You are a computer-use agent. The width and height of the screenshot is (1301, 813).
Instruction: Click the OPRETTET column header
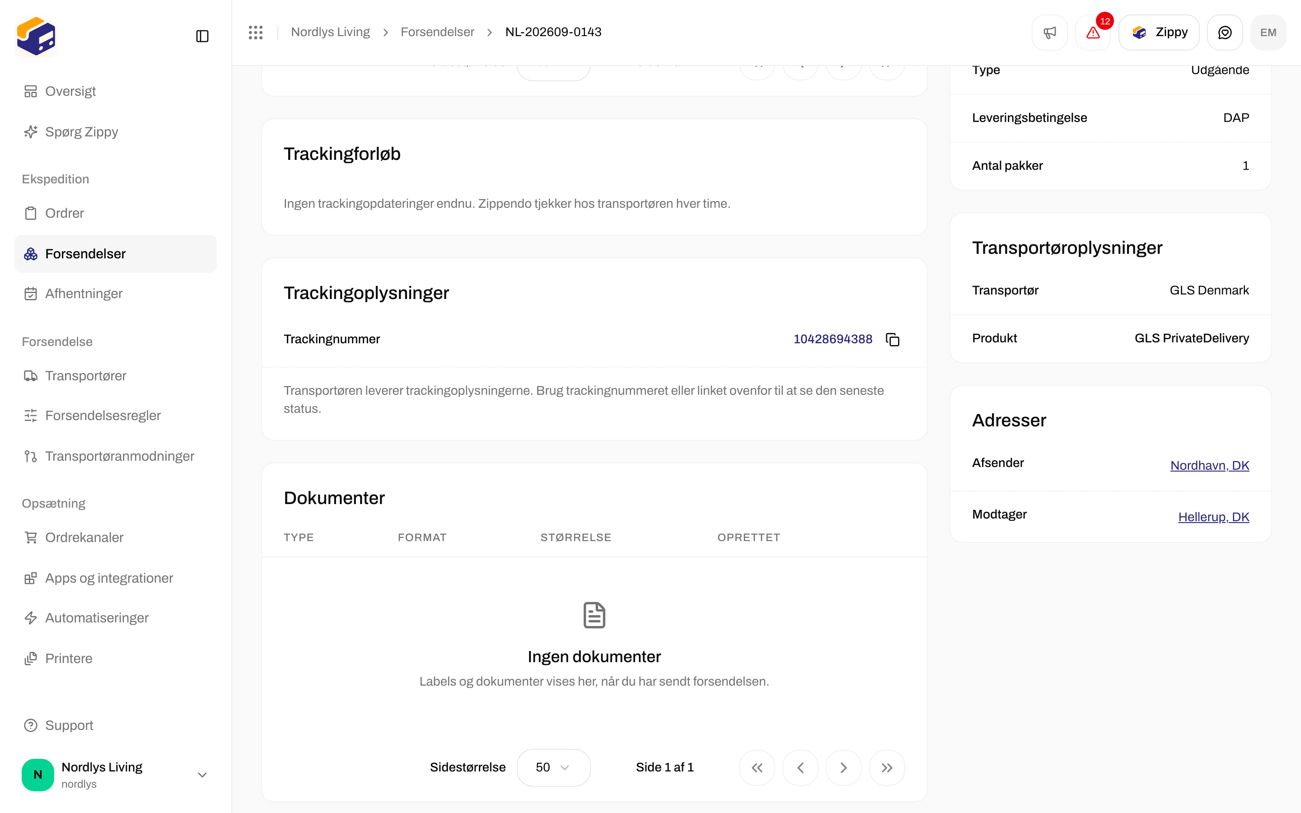coord(749,537)
